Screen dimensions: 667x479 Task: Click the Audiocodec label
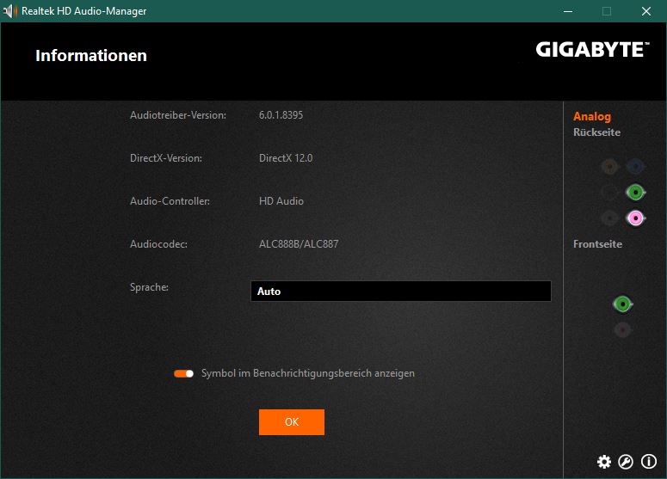click(x=158, y=244)
